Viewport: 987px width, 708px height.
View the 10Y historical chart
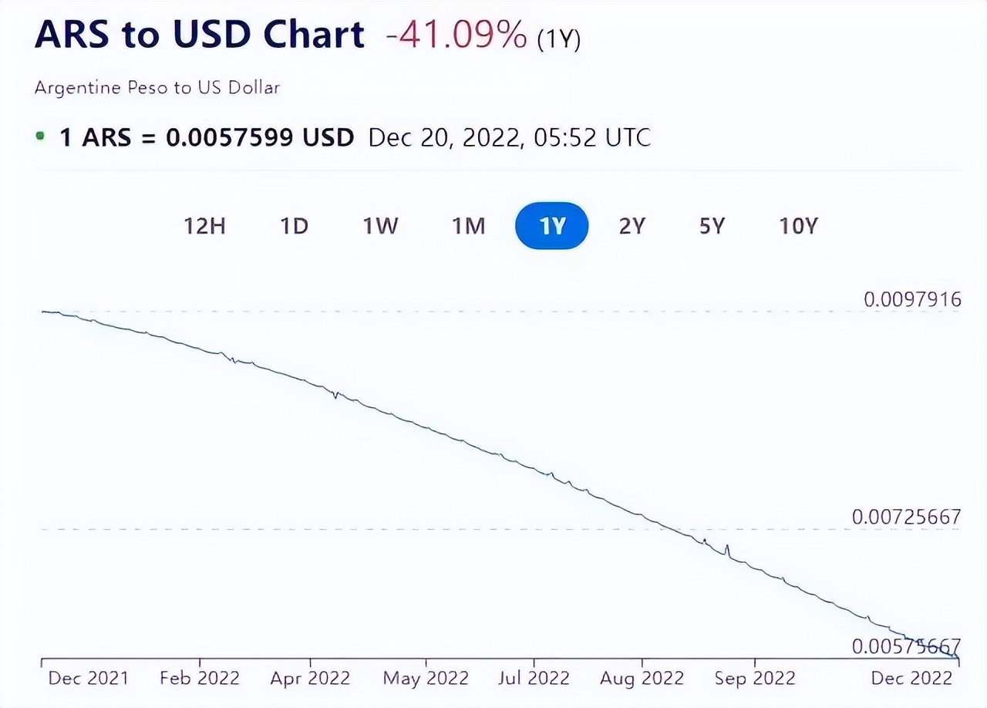[x=797, y=226]
